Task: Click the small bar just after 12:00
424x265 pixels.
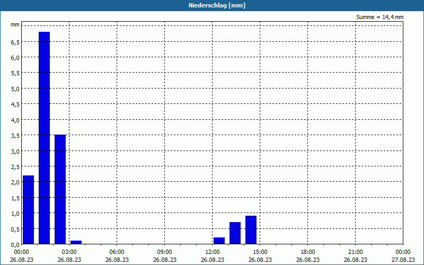Action: (219, 241)
